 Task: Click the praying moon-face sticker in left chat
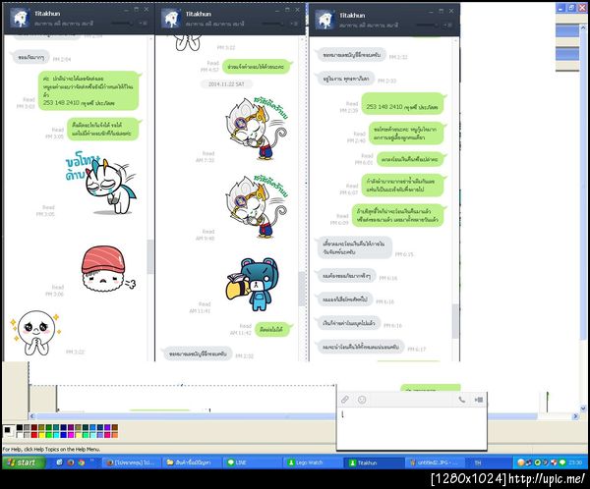click(x=35, y=332)
